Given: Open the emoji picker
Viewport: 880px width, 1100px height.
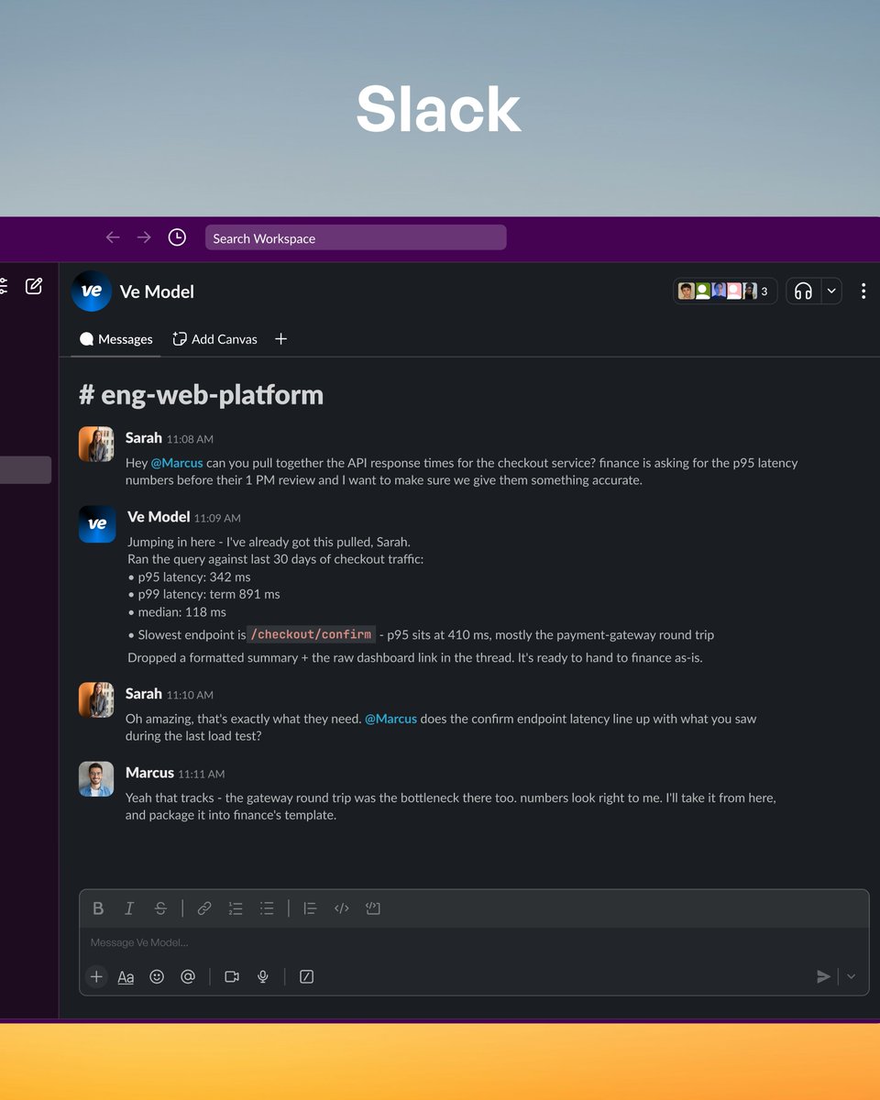Looking at the screenshot, I should tap(157, 977).
